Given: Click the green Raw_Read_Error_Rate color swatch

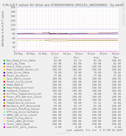Looking at the screenshot, I should pos(4,61).
